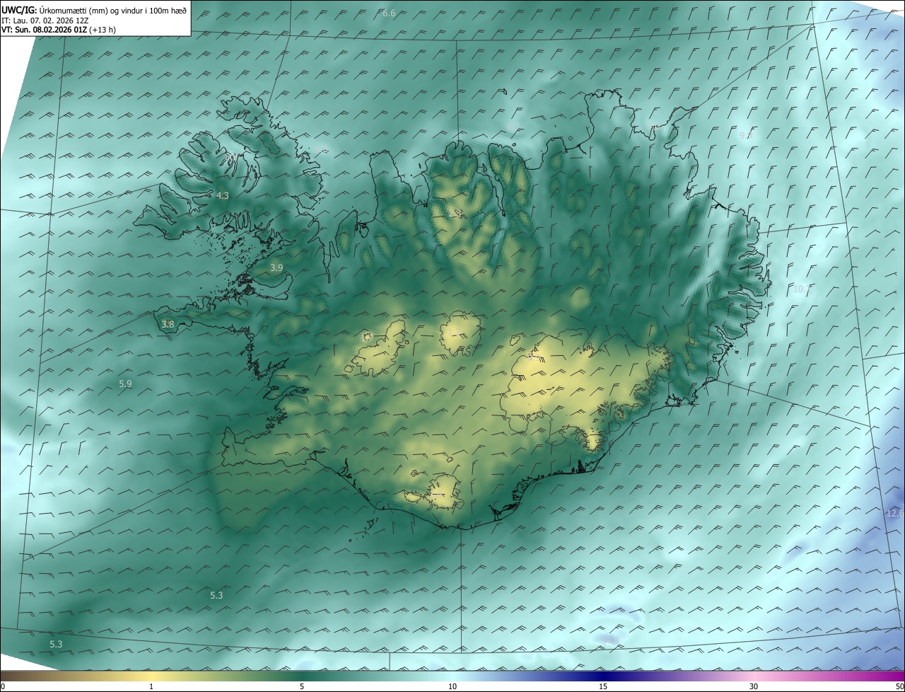Click the legend tick labeled 0
The height and width of the screenshot is (692, 905).
(3, 686)
